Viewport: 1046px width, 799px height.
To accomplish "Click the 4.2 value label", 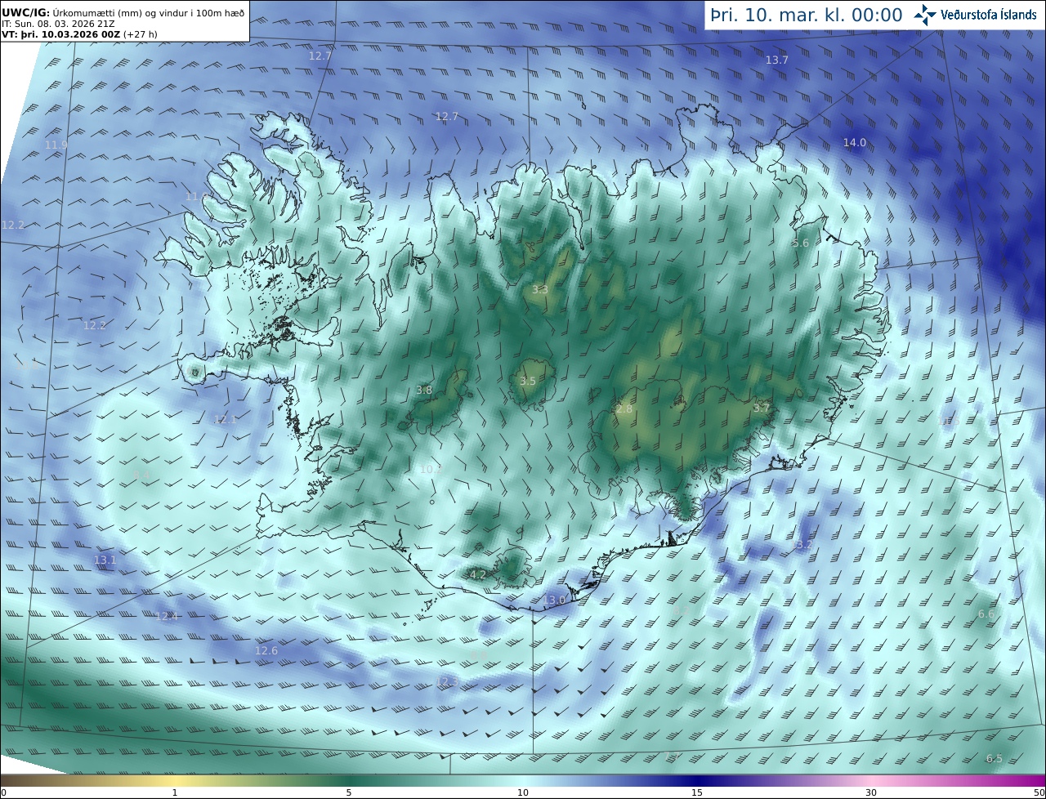I will pyautogui.click(x=477, y=575).
